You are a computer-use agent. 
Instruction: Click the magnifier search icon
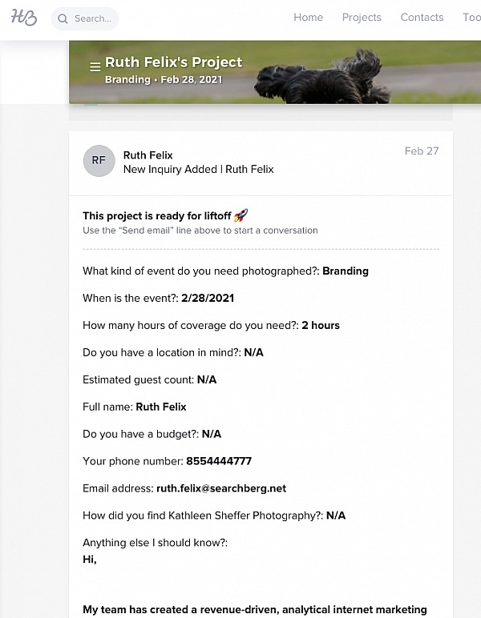coord(63,18)
